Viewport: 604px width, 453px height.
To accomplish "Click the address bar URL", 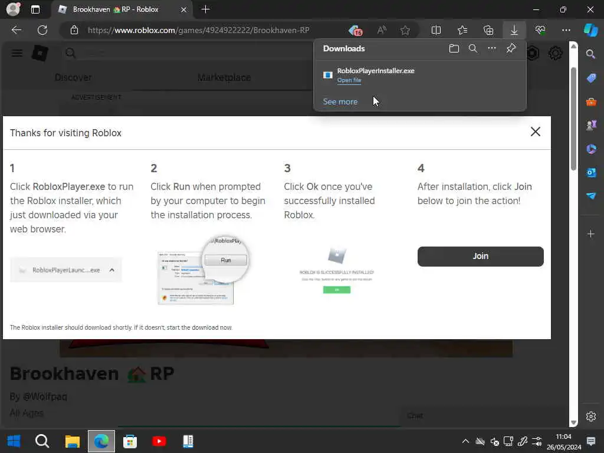I will 198,30.
